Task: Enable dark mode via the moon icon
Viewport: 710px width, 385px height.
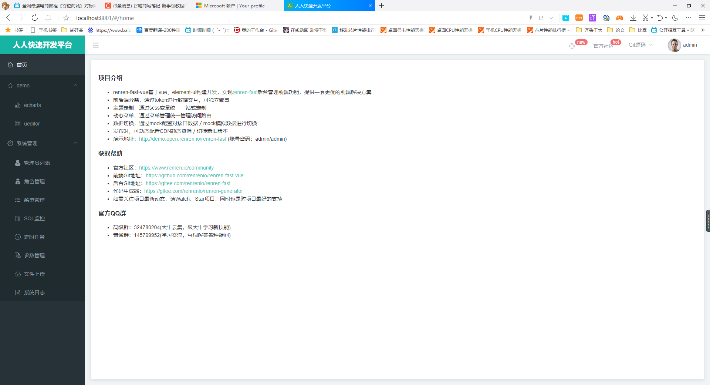Action: 675,18
